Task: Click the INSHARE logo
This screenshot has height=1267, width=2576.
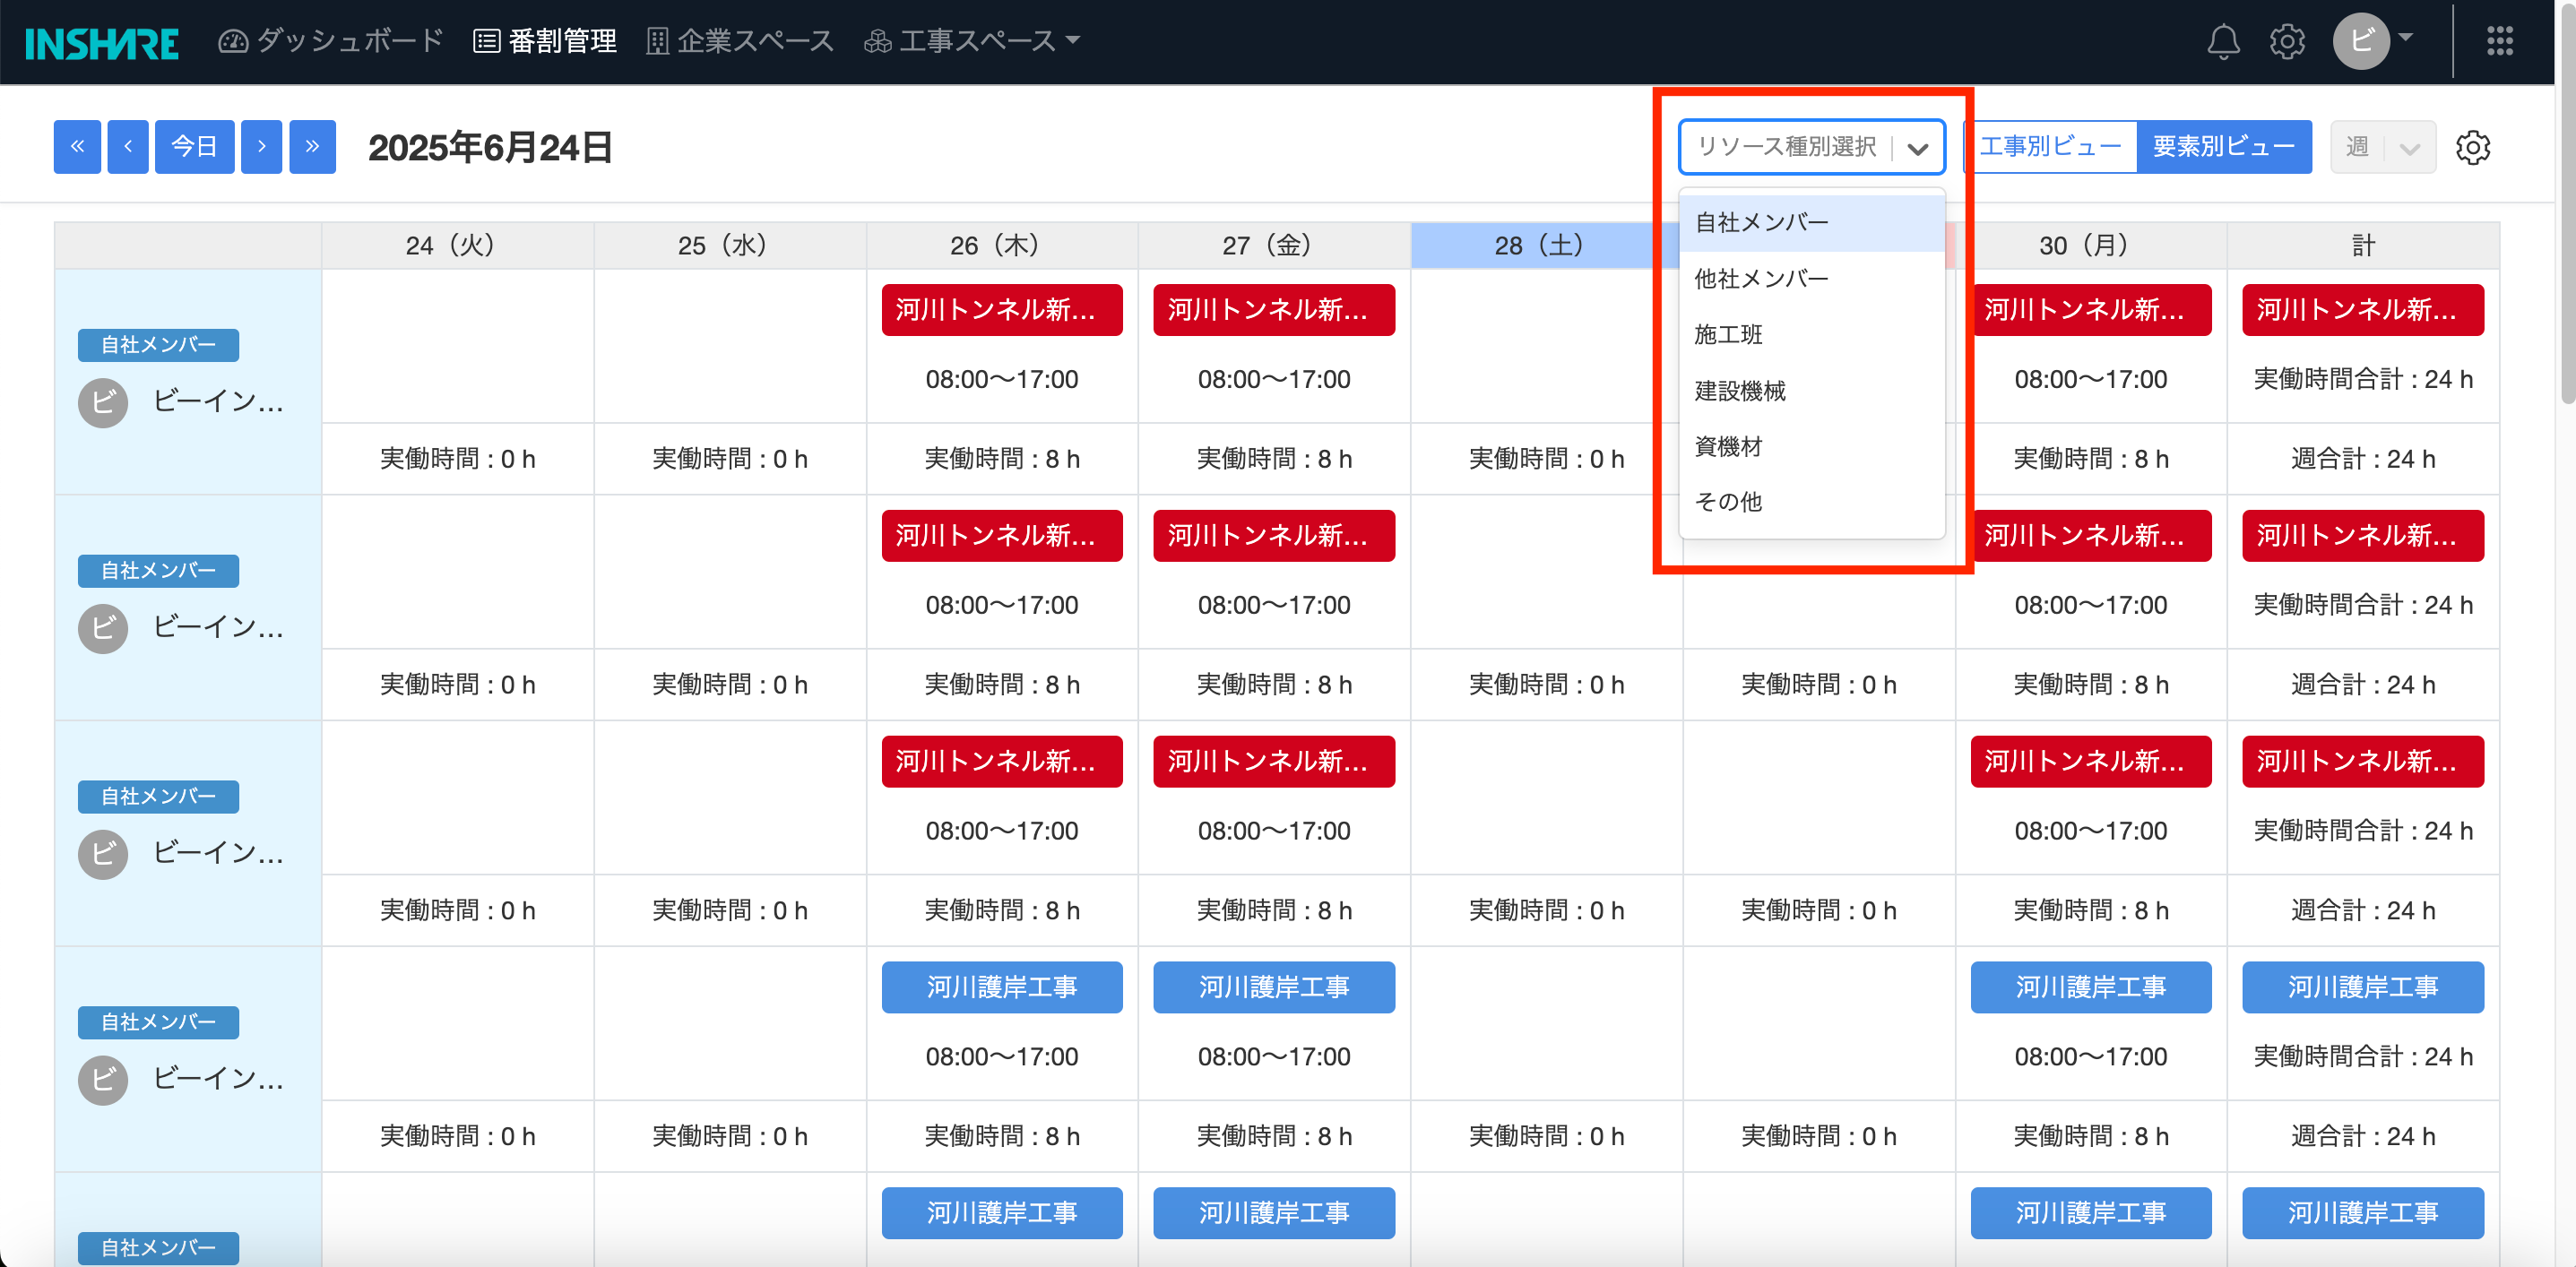Action: click(x=102, y=42)
